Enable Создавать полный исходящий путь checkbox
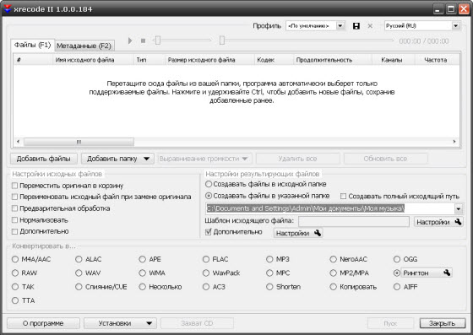This screenshot has width=473, height=335. click(343, 196)
